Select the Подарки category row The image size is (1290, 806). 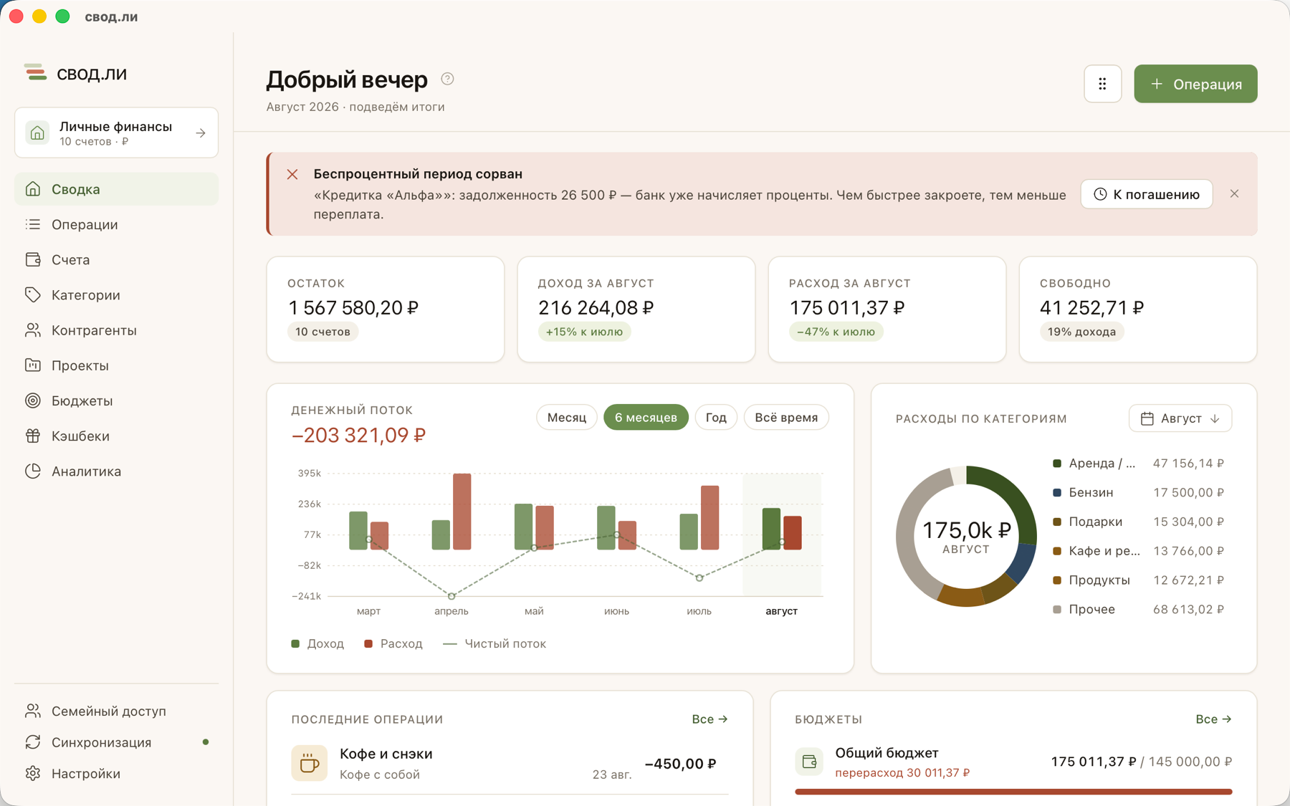click(1138, 522)
